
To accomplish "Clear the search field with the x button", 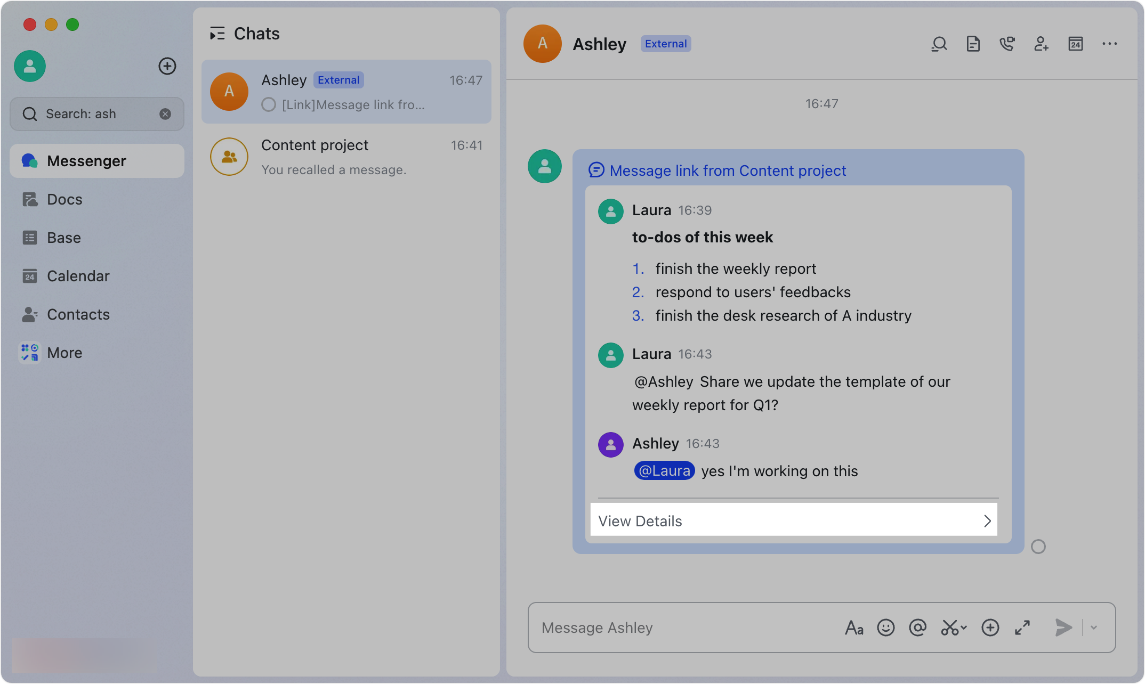I will 165,113.
